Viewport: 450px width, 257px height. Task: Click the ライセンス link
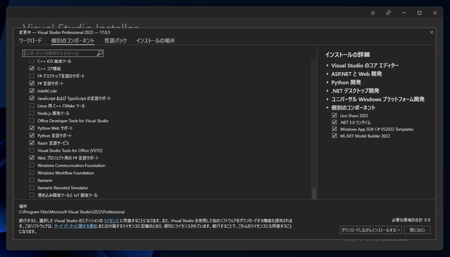click(111, 220)
